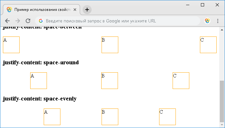Click box A under space-evenly

click(52, 117)
